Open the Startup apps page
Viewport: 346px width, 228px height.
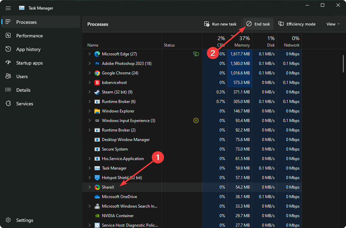[x=30, y=63]
